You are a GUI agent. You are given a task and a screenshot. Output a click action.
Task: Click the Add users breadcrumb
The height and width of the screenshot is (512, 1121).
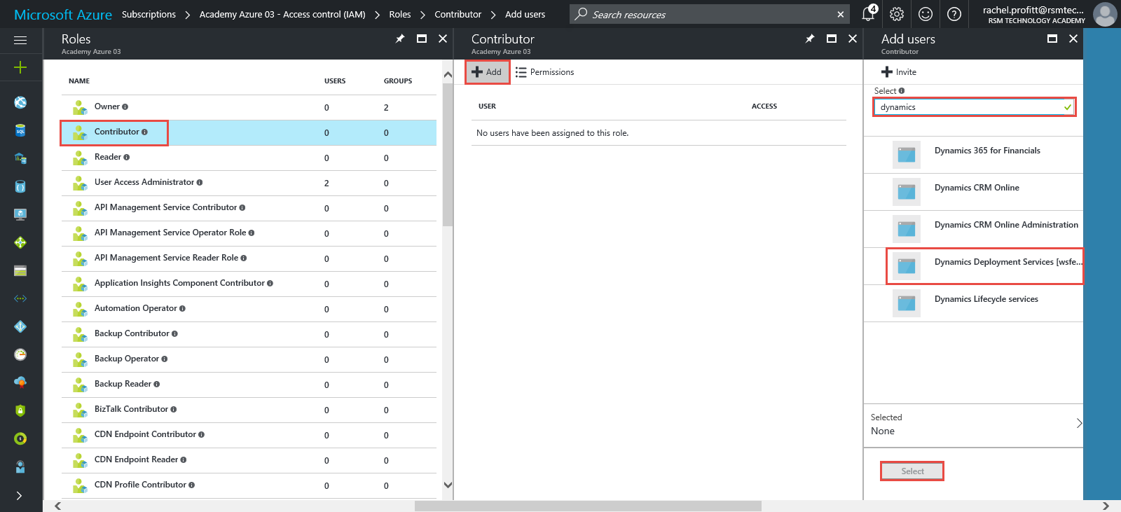tap(525, 14)
